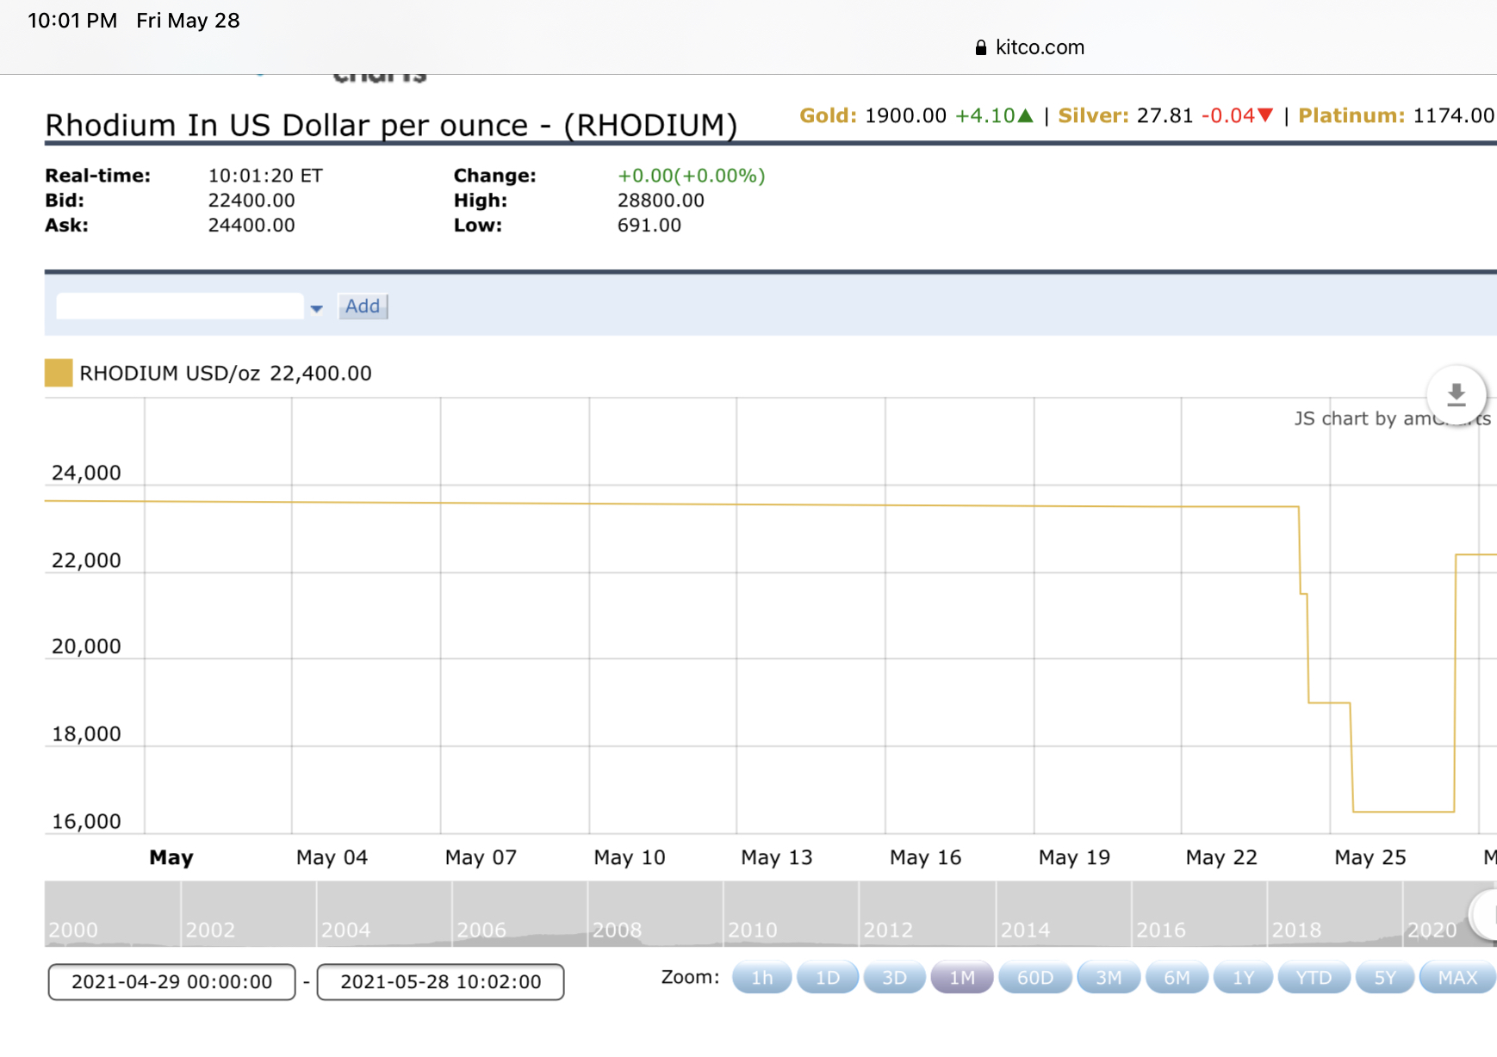Click the chart download icon
The image size is (1497, 1057).
pos(1456,395)
